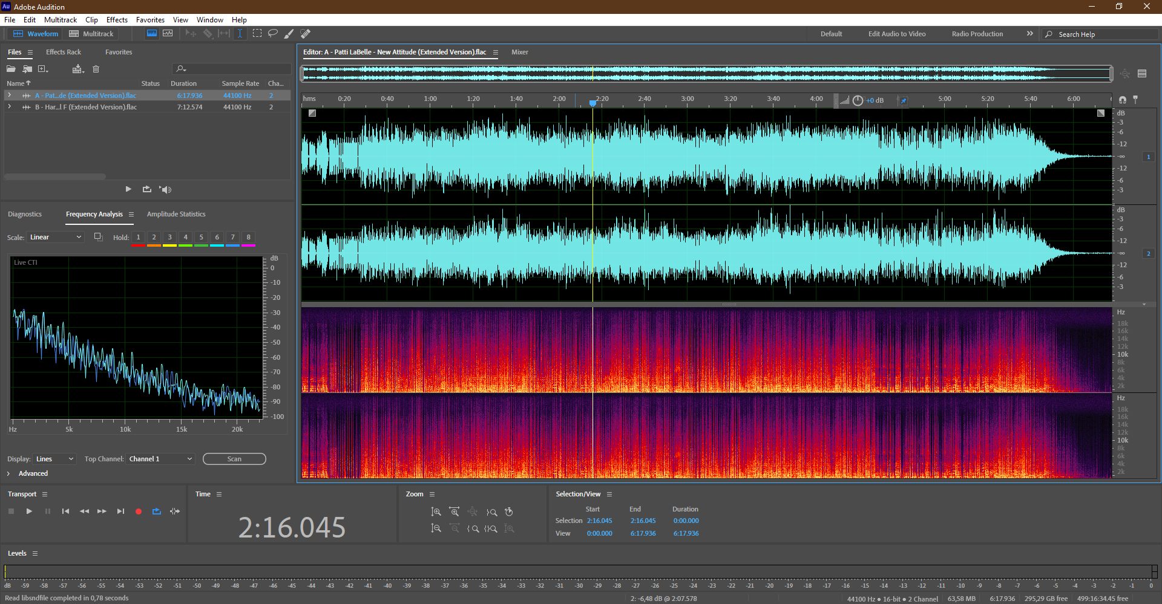Sort files by Duration column
1162x604 pixels.
(x=183, y=83)
